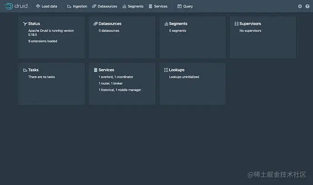Image resolution: width=313 pixels, height=185 pixels.
Task: Go to the Services view
Action: tap(158, 6)
